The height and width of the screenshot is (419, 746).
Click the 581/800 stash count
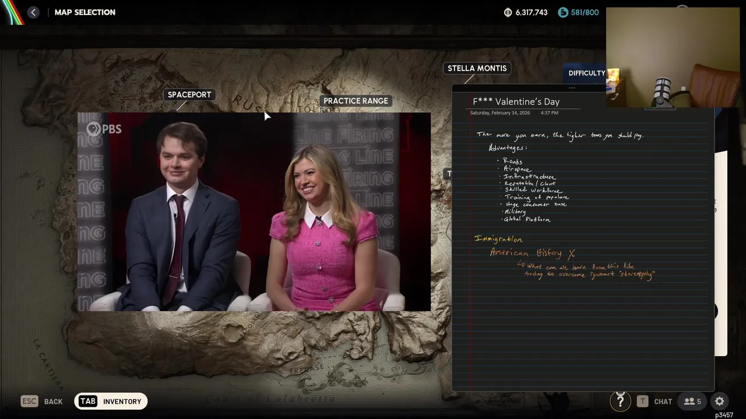(x=585, y=12)
